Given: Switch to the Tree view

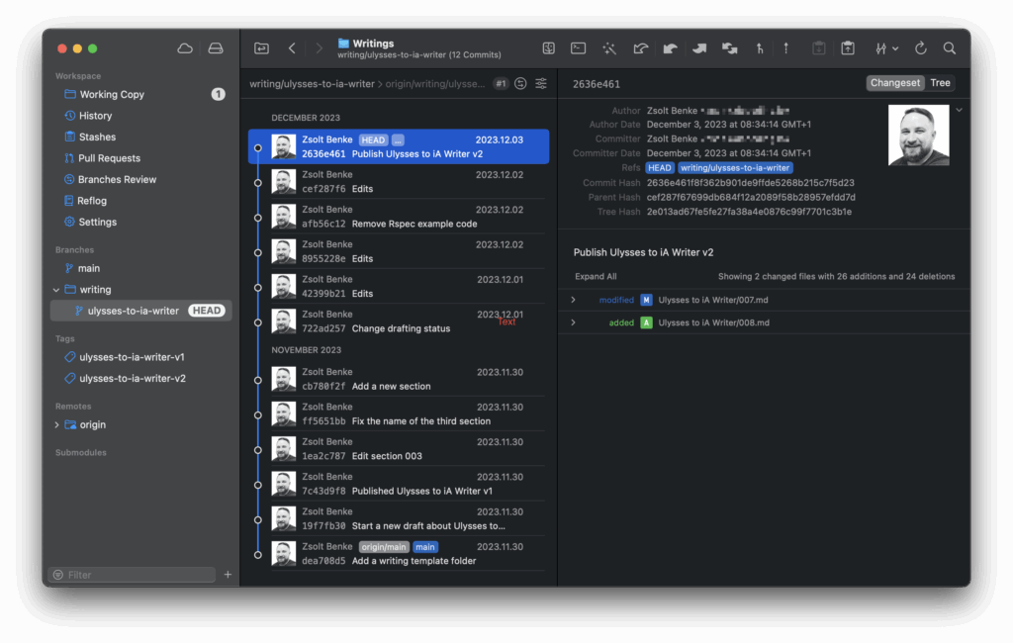Looking at the screenshot, I should click(x=940, y=83).
